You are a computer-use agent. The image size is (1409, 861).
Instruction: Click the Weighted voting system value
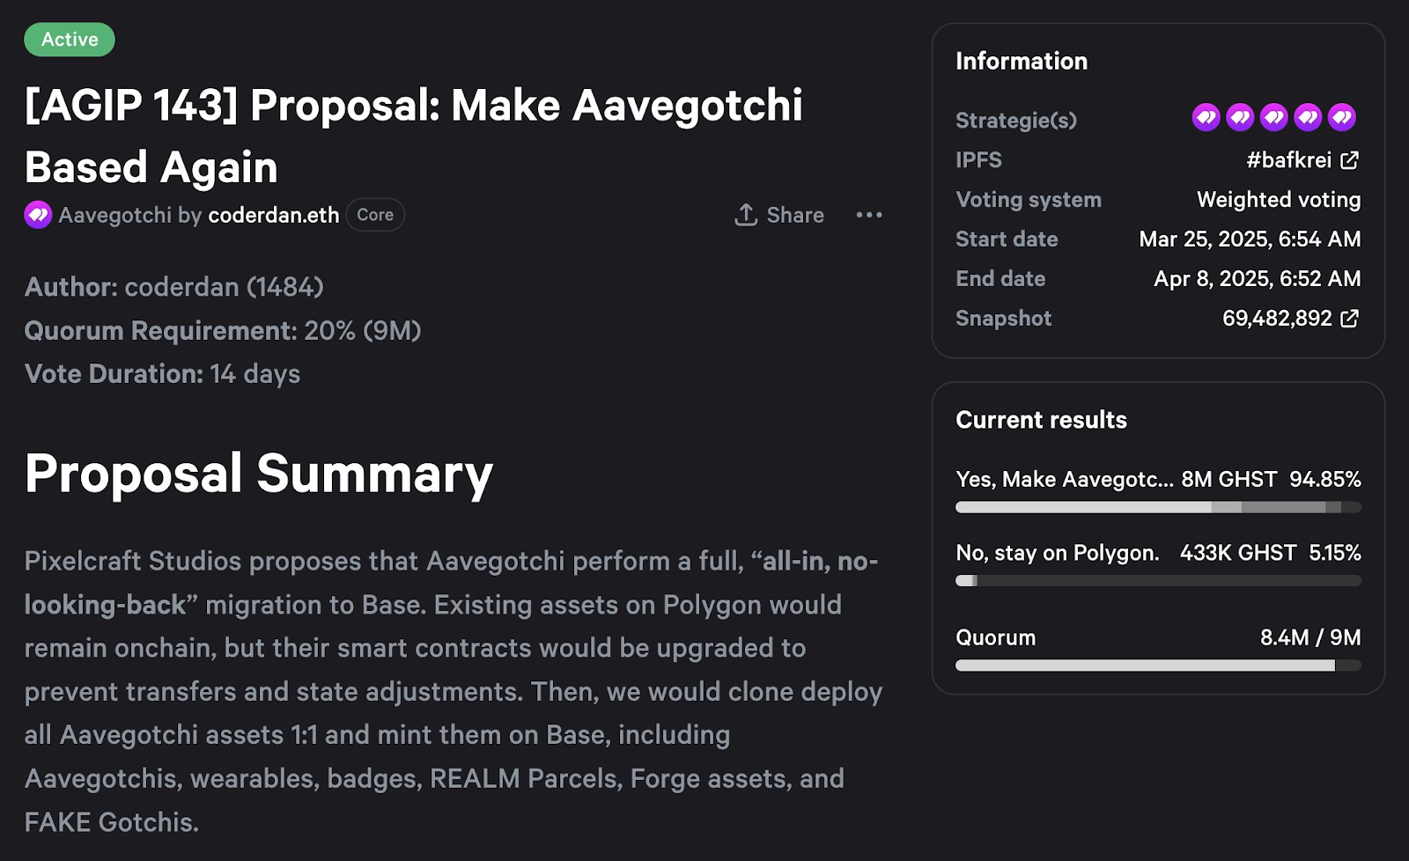coord(1278,200)
